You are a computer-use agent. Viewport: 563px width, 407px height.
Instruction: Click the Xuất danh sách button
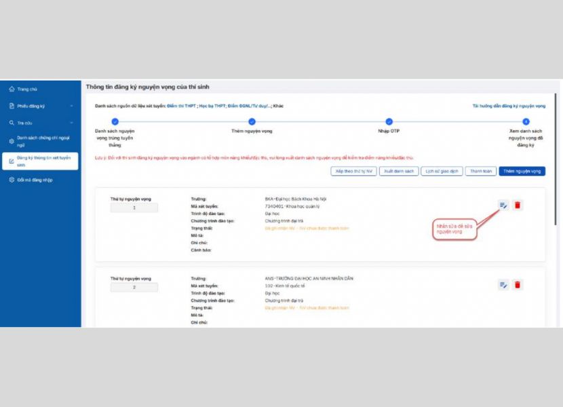(398, 172)
